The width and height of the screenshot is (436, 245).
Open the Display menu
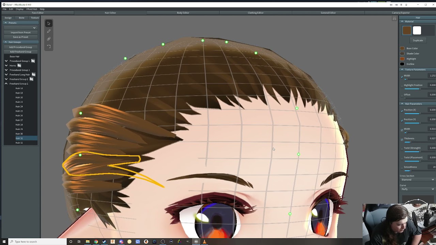19,9
